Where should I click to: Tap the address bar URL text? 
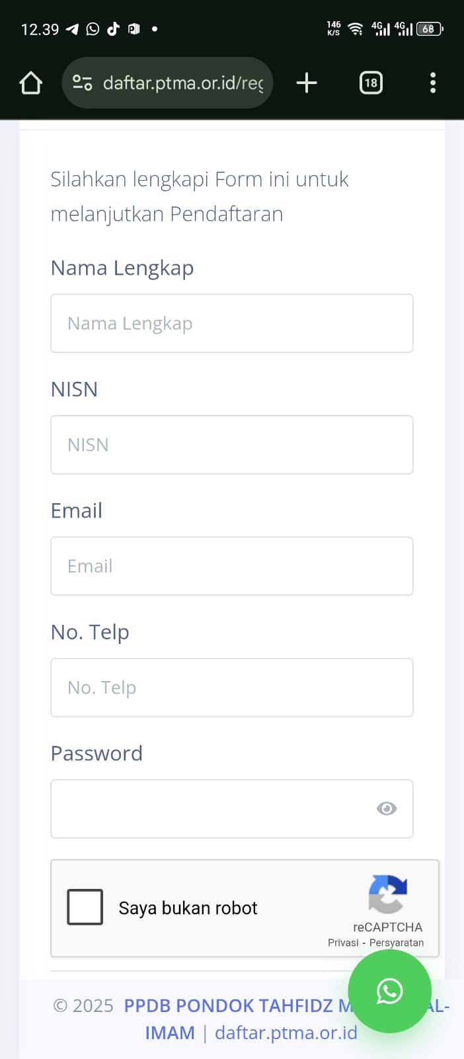(183, 83)
